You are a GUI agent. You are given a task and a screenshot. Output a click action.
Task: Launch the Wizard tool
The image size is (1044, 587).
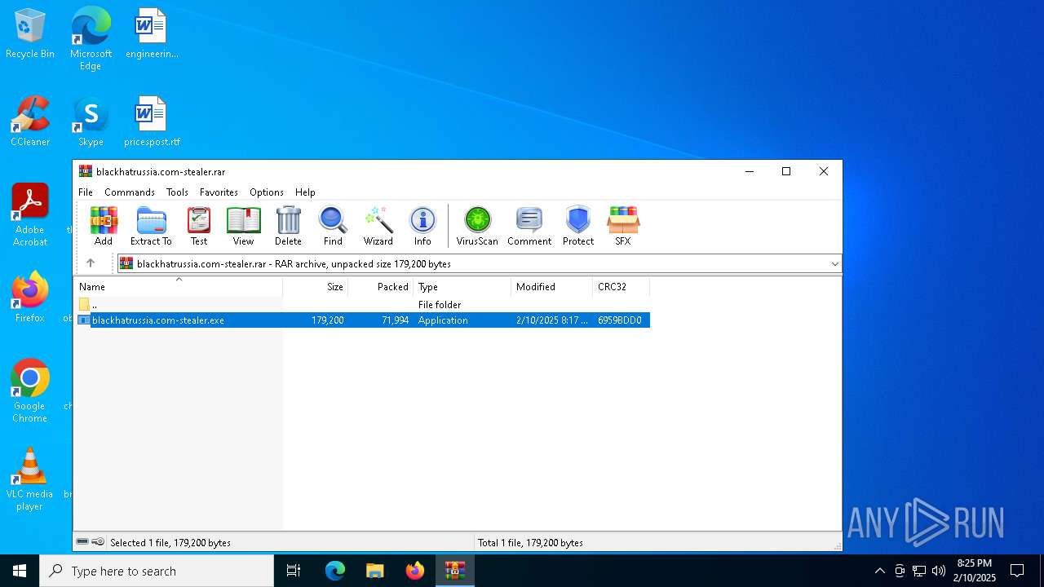tap(378, 226)
